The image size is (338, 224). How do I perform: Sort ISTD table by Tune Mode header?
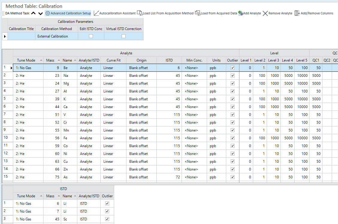click(x=28, y=196)
